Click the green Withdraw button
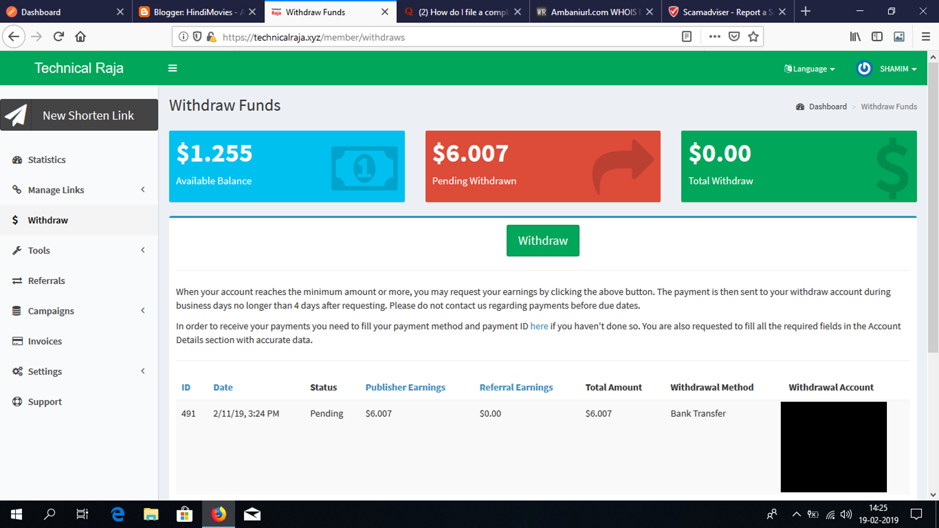Screen dimensions: 939x528 point(543,241)
